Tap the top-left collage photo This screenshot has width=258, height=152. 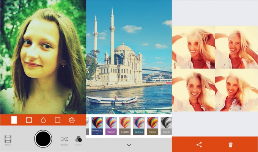[193, 47]
